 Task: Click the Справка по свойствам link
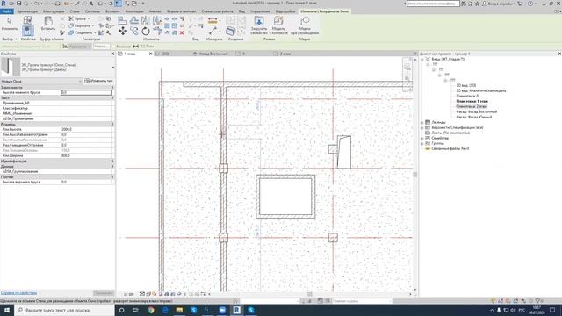[18, 293]
